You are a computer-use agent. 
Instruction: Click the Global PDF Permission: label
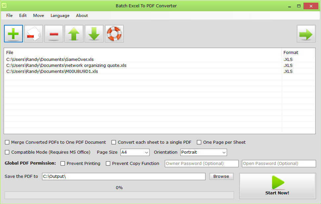[30, 163]
